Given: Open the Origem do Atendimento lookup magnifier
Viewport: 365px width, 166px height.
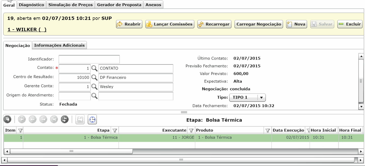Looking at the screenshot, I should coord(95,96).
